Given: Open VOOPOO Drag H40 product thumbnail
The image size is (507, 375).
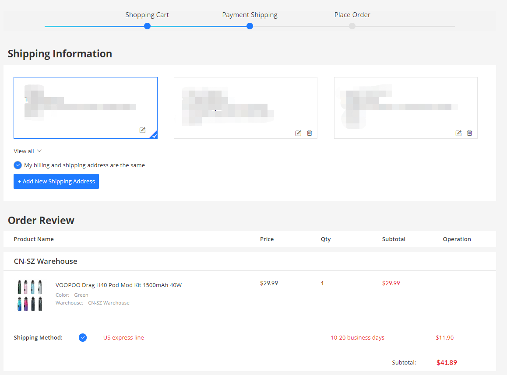Looking at the screenshot, I should (30, 295).
